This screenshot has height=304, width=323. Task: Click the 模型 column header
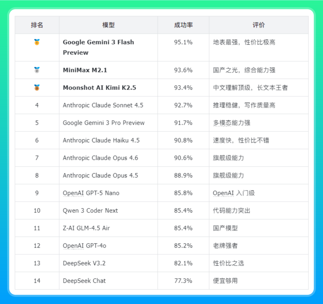point(108,25)
